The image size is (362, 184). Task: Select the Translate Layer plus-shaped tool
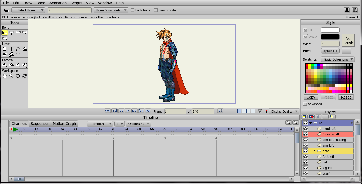point(11,49)
